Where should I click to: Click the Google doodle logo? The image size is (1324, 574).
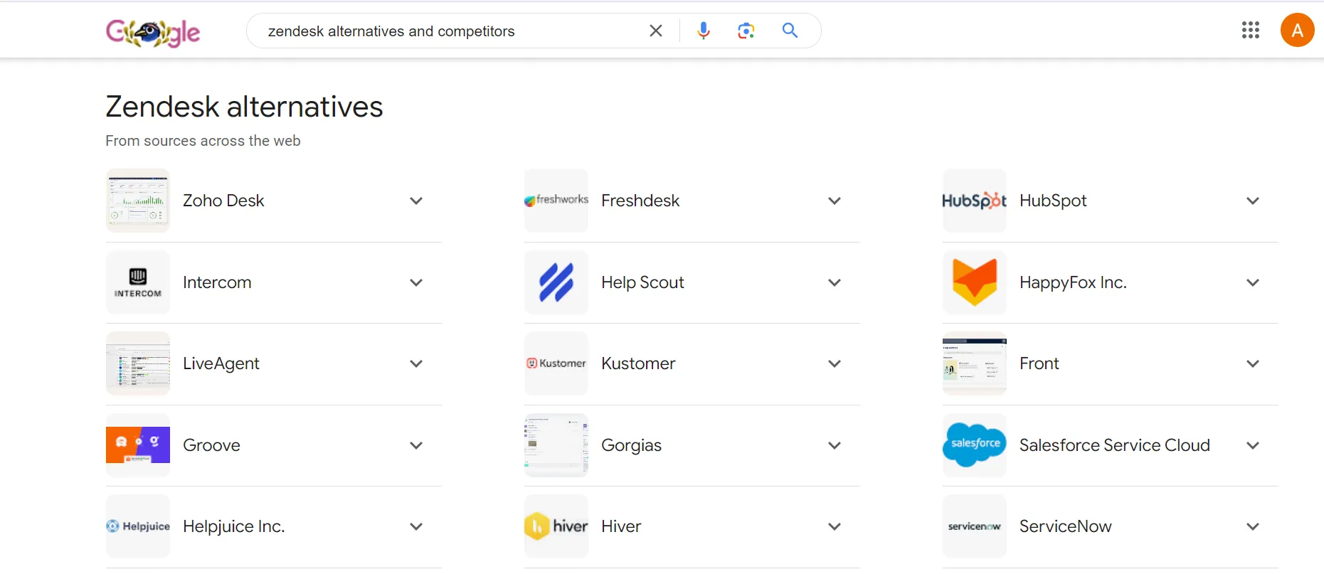(153, 32)
